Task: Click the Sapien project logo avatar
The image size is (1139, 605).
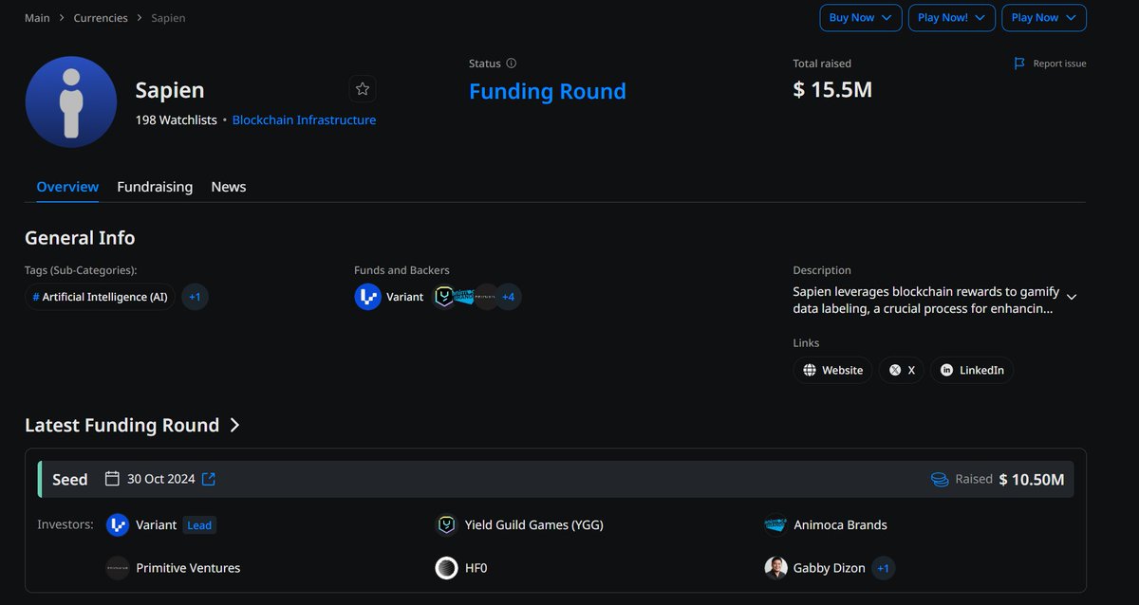Action: [71, 101]
